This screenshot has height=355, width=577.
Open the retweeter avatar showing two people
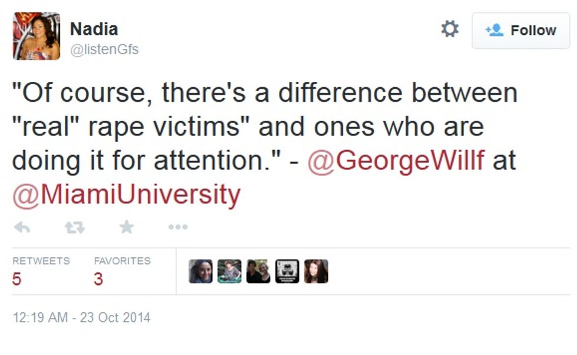(258, 271)
